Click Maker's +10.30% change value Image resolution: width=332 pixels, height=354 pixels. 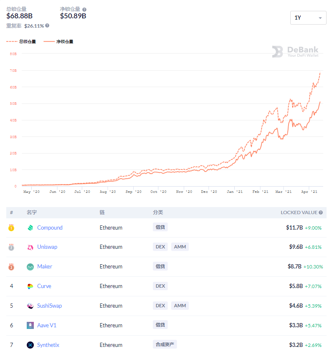pyautogui.click(x=313, y=267)
